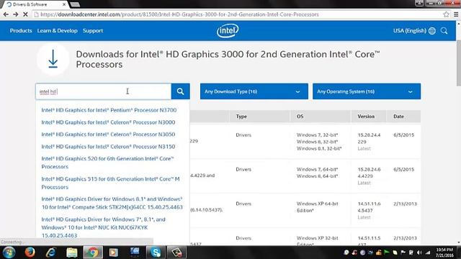This screenshot has width=461, height=259.
Task: Click version 15.28.24.4229 cell
Action: point(369,138)
